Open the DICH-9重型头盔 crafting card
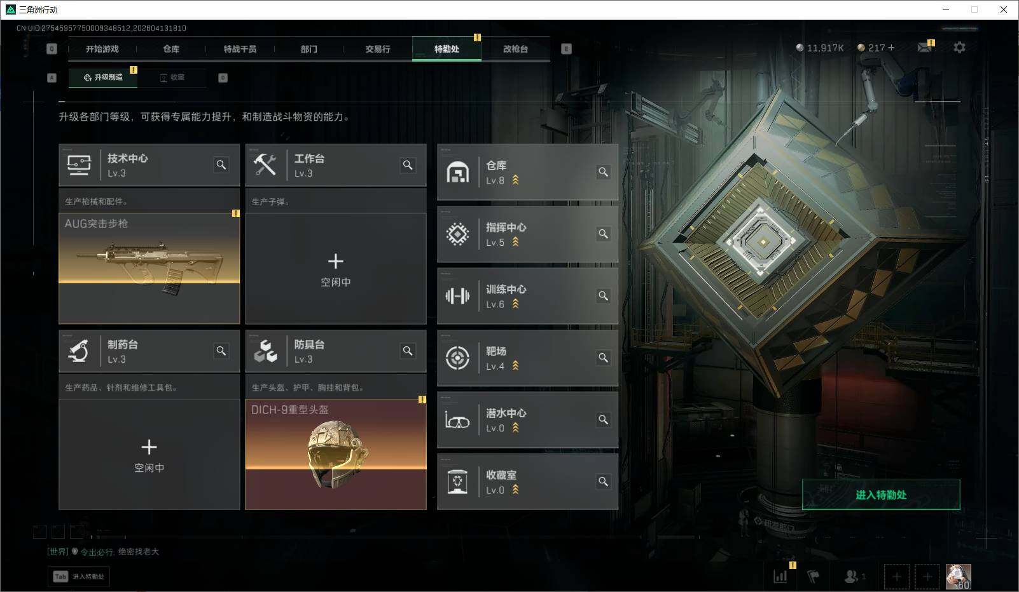Viewport: 1019px width, 592px height. pos(336,454)
